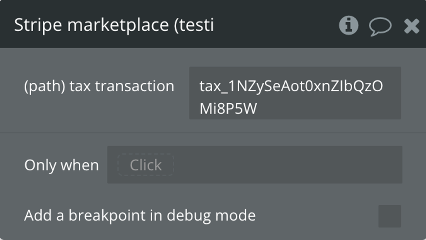Image resolution: width=426 pixels, height=240 pixels.
Task: Click the divider line above Only when
Action: point(213,133)
